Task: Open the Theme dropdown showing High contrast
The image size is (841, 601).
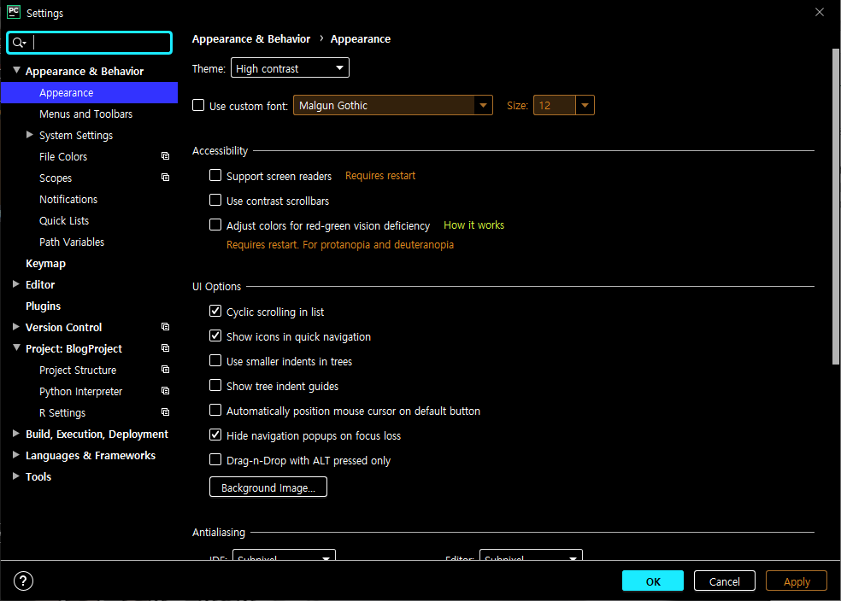Action: coord(291,68)
